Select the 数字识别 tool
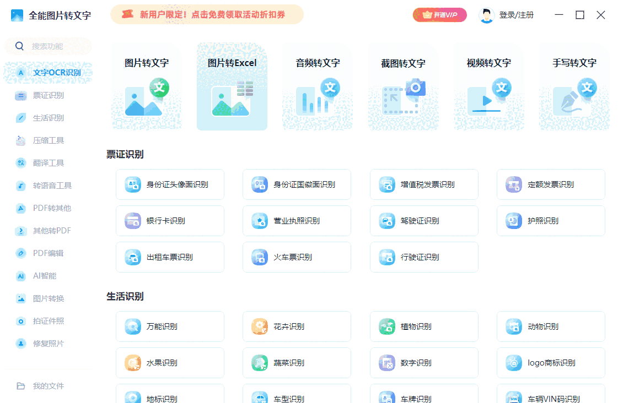Screen dimensions: 618x403 coord(423,362)
